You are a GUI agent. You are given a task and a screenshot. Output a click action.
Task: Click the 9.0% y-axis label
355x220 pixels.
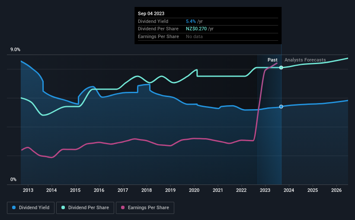pos(15,50)
